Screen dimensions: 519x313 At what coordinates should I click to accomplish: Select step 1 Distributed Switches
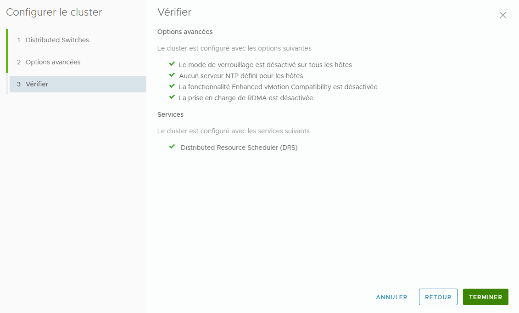tap(57, 40)
